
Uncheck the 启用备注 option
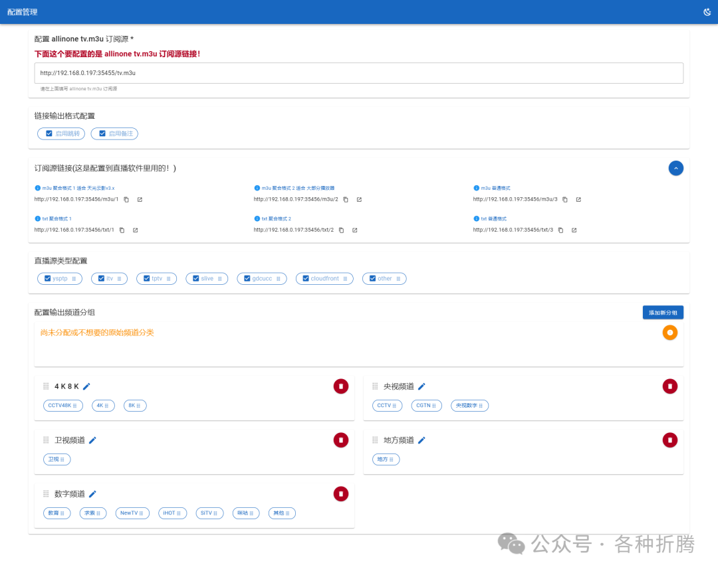102,134
